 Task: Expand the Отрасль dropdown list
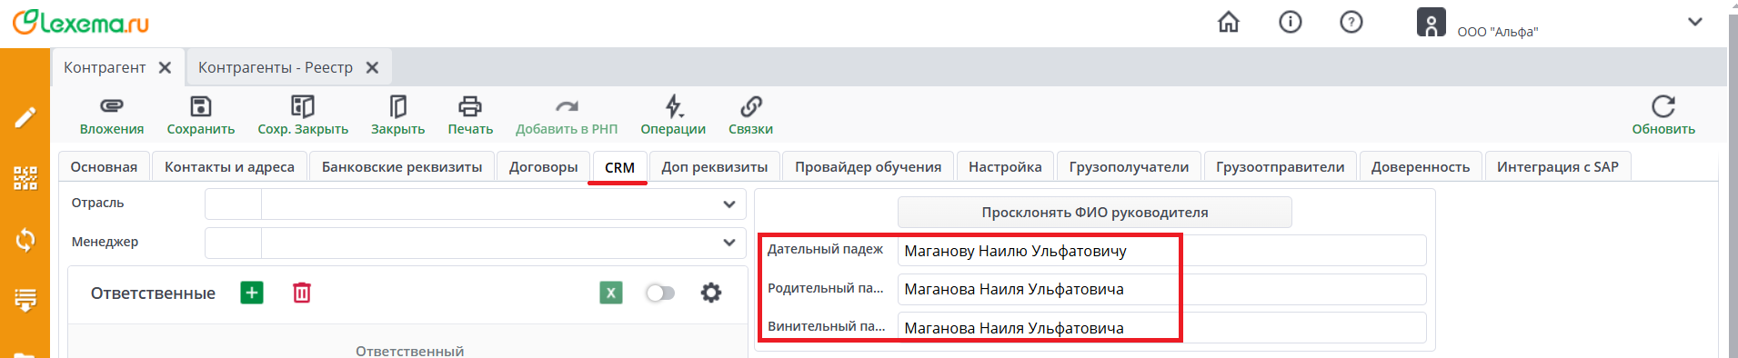pyautogui.click(x=728, y=204)
